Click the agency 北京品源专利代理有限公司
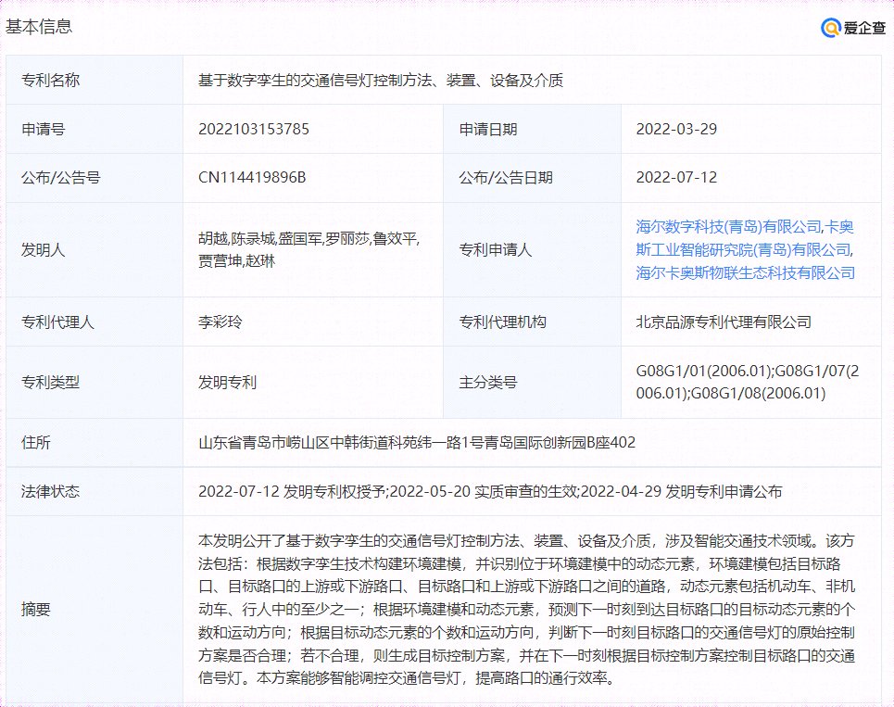Viewport: 894px width, 707px height. coord(724,322)
